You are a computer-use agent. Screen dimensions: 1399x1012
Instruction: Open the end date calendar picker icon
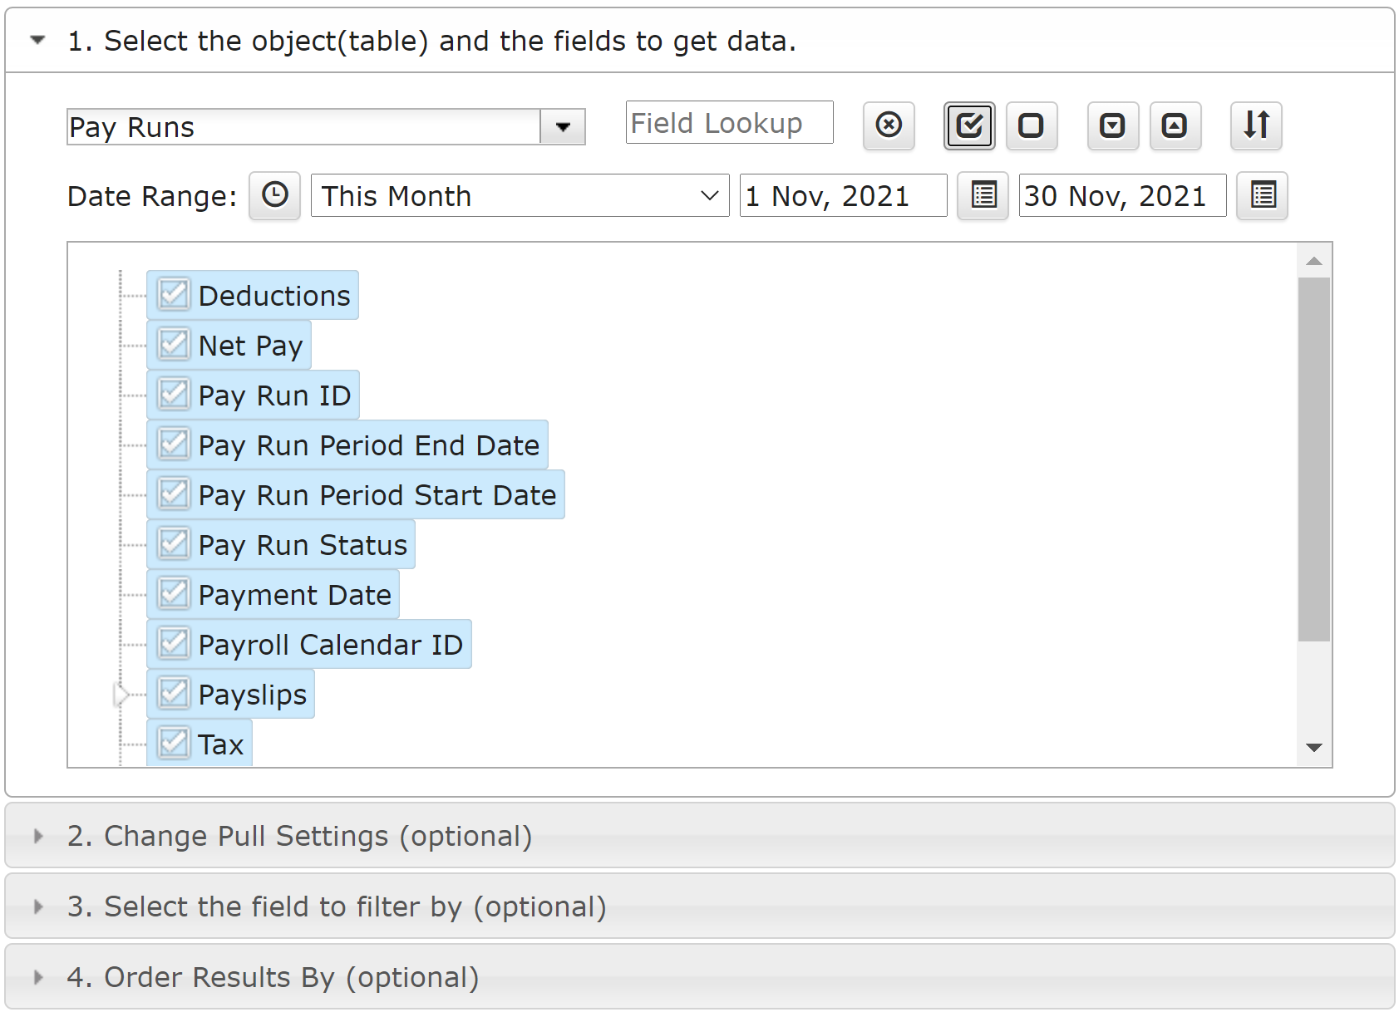[1262, 195]
